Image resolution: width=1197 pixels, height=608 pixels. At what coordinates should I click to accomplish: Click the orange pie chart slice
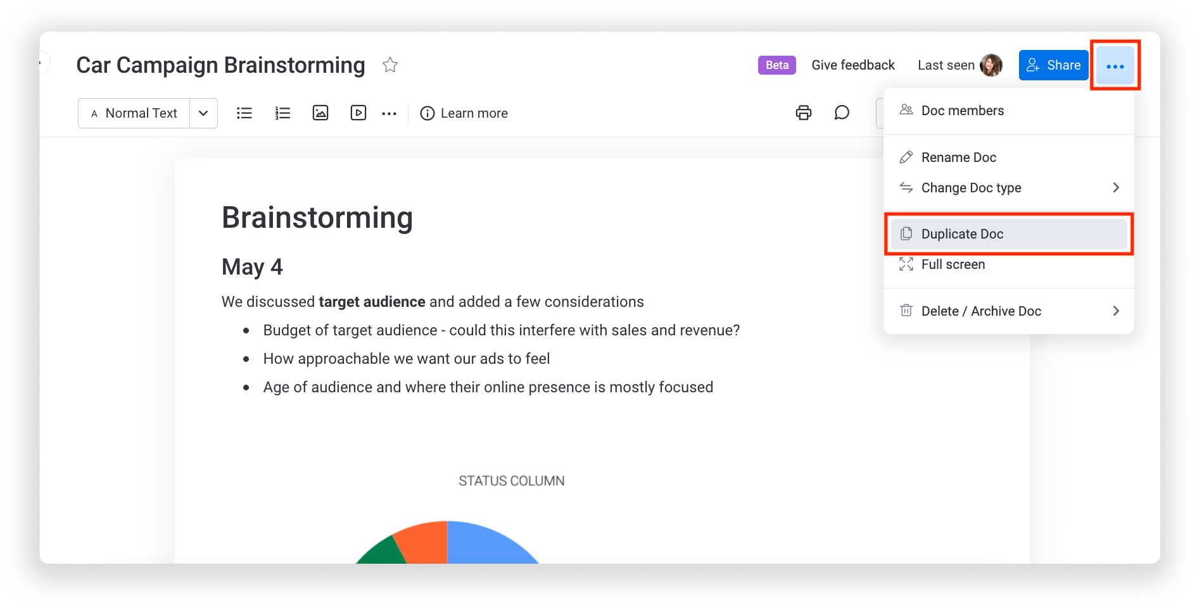point(426,544)
